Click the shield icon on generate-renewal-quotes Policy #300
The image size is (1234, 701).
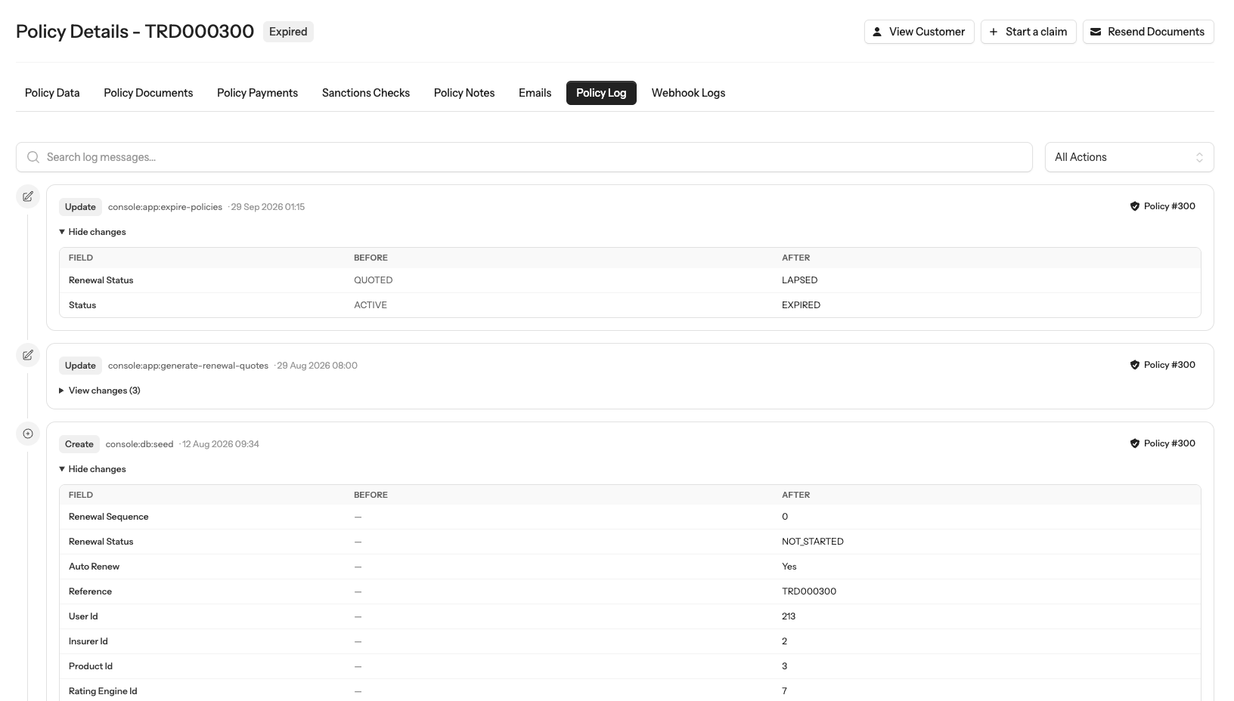[x=1134, y=365]
